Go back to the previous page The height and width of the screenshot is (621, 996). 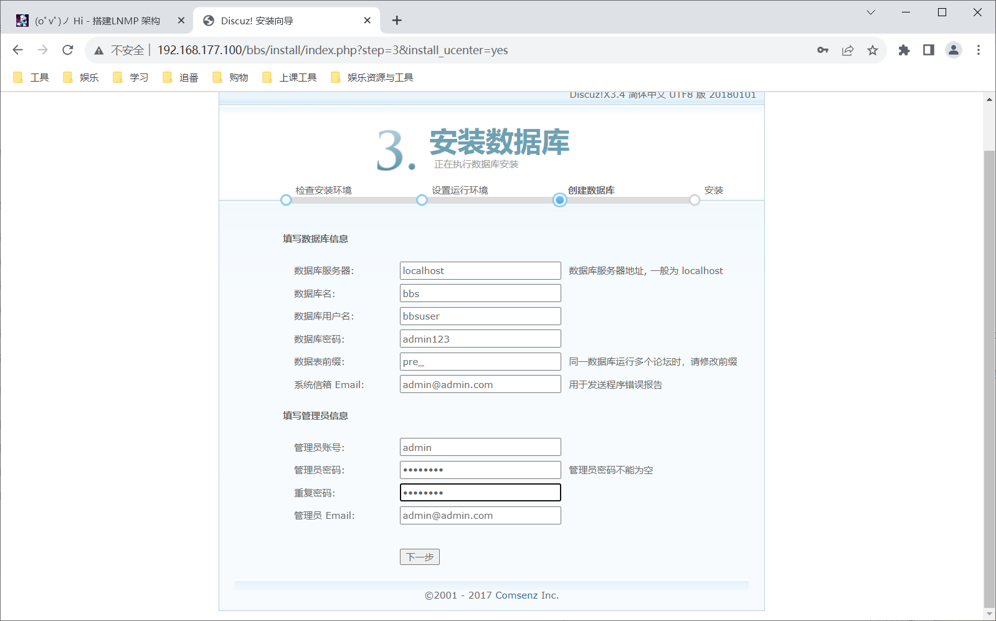click(x=17, y=50)
